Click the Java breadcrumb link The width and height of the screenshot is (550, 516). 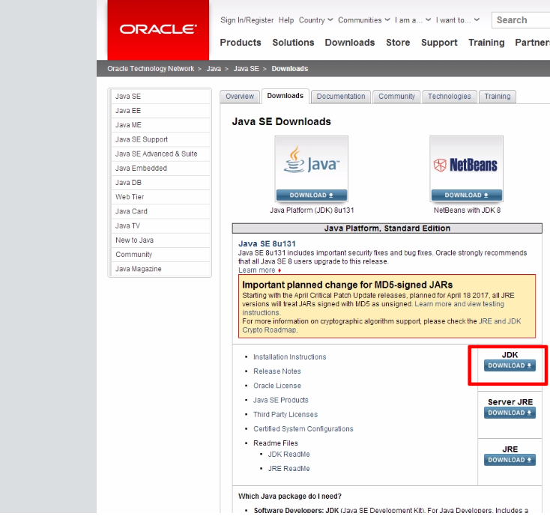(214, 69)
